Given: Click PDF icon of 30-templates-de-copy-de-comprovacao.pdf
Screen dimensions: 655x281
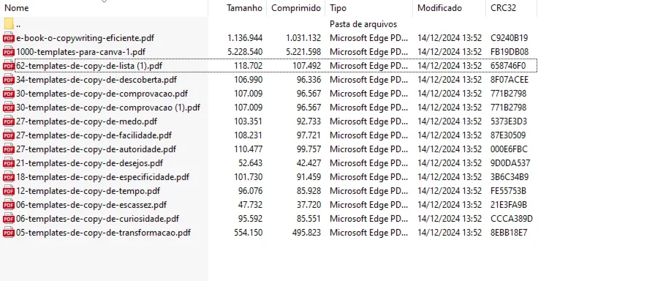Looking at the screenshot, I should (9, 94).
